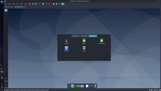Select the Trash docklet
Screen dimensions: 161x91
click(84, 49)
